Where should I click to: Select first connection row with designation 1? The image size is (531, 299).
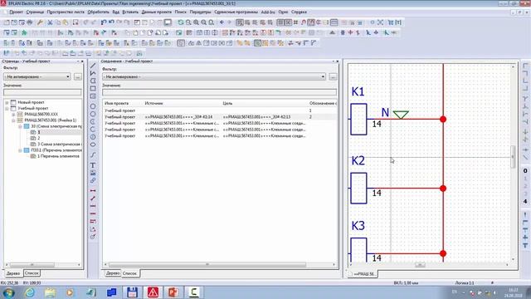[x=219, y=110]
